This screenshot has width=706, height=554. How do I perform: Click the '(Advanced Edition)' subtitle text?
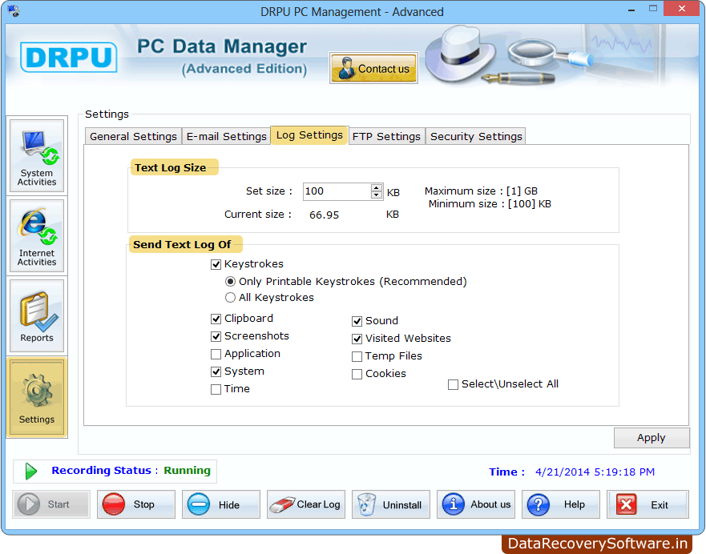(x=244, y=69)
